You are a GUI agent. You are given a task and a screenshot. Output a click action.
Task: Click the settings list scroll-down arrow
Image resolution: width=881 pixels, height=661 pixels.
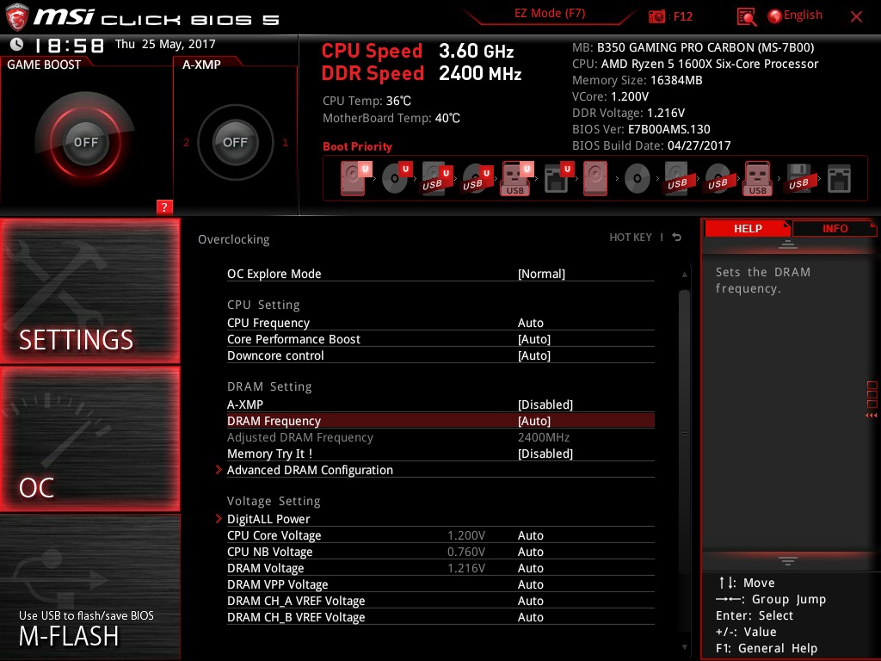[x=684, y=647]
